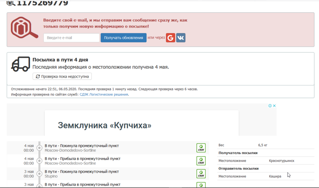Select the timeline marker for Stupino event
319x188 pixels.
coord(39,174)
